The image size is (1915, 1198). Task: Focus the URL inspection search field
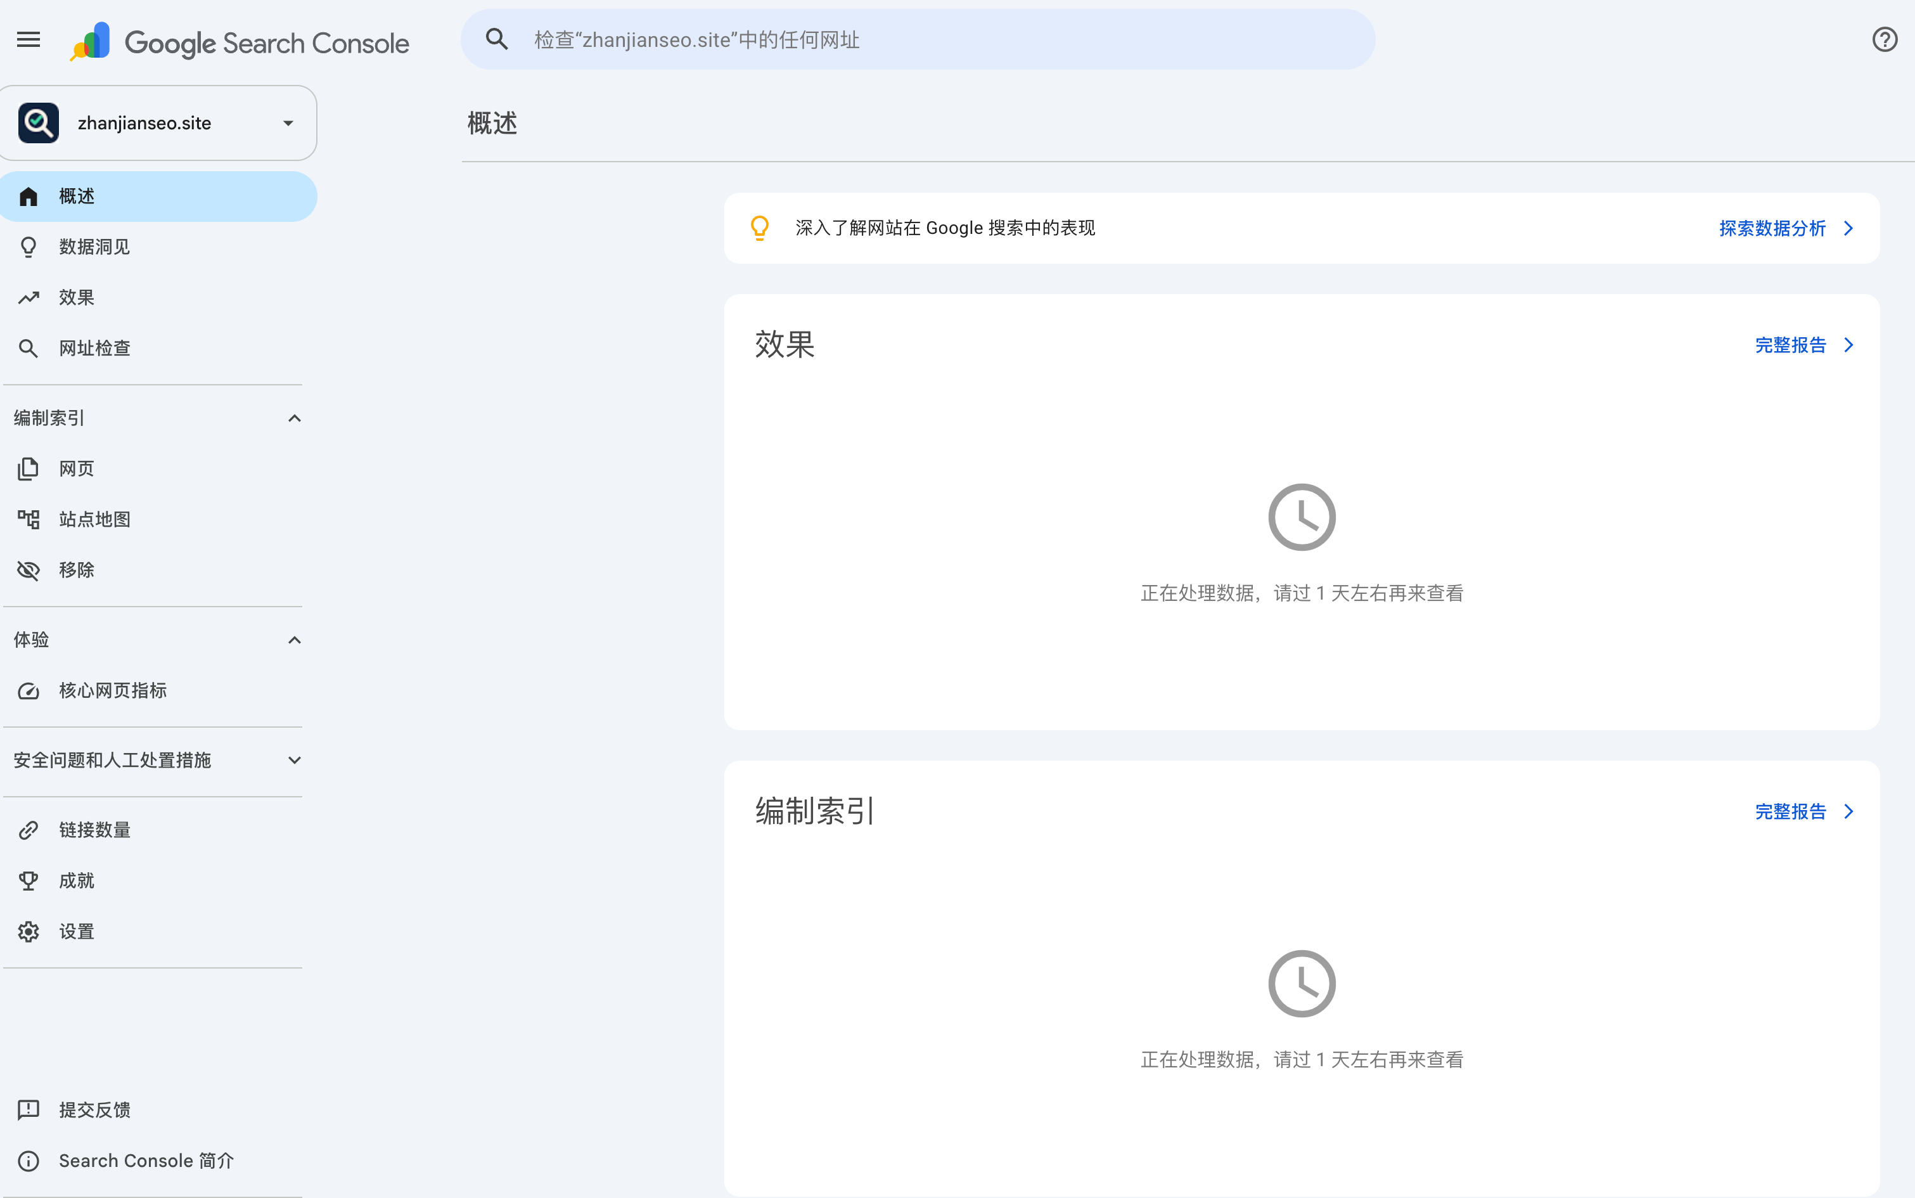coord(918,39)
